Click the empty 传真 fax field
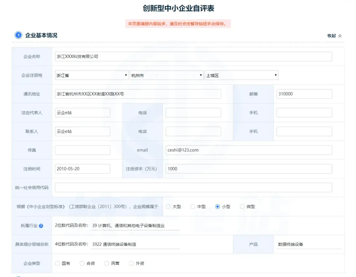 point(82,150)
